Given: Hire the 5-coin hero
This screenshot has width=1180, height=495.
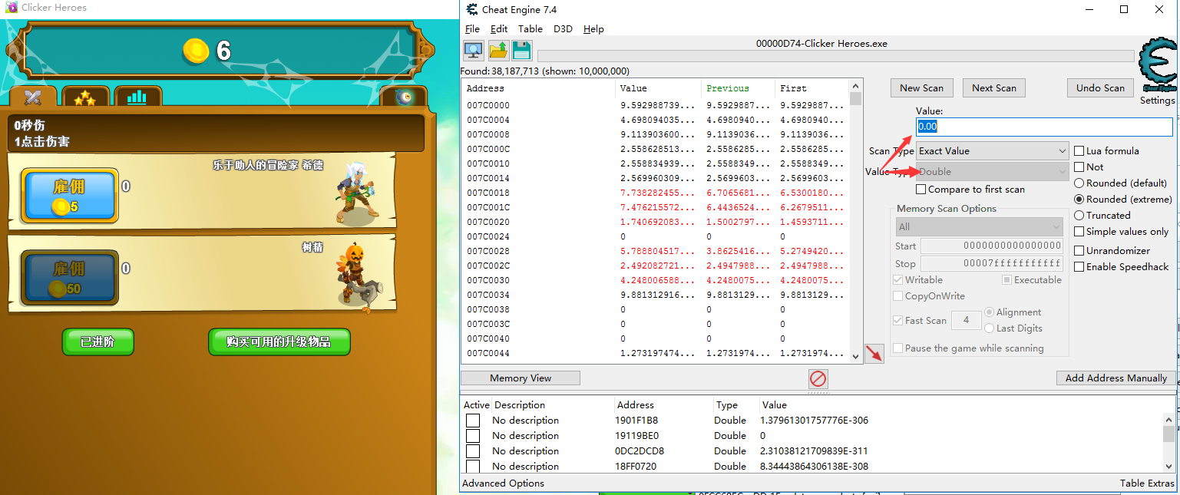Looking at the screenshot, I should coord(69,196).
